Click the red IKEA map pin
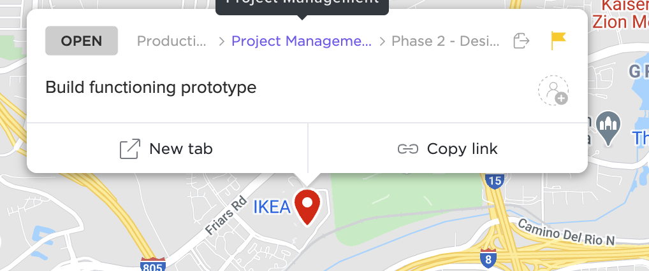649x271 pixels. click(x=309, y=206)
